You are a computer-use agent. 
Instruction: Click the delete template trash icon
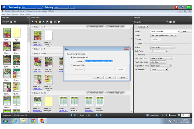point(174,22)
